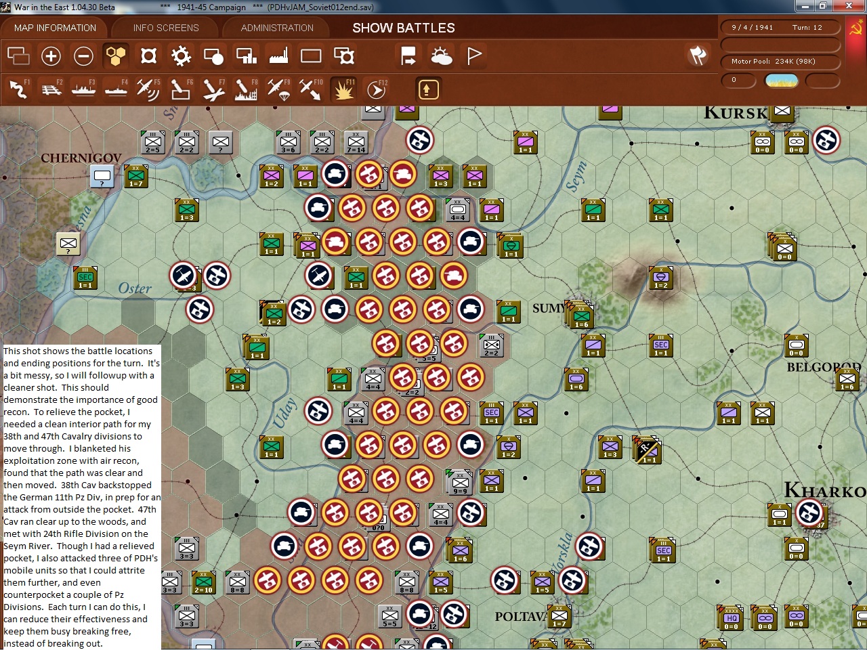
Task: Open the MAP INFORMATION tab
Action: pyautogui.click(x=56, y=28)
